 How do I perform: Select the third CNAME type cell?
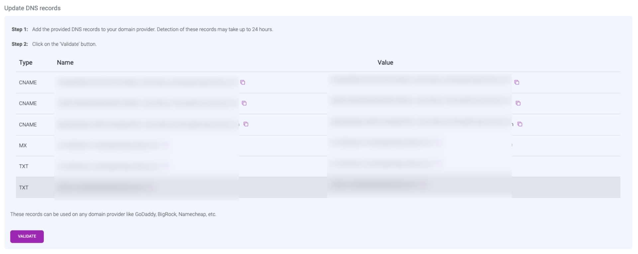(x=28, y=125)
